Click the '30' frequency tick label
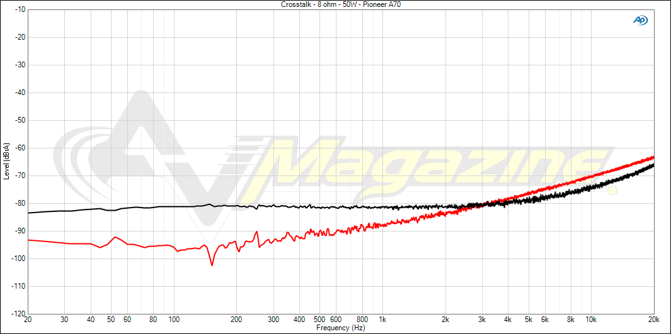 coord(64,320)
